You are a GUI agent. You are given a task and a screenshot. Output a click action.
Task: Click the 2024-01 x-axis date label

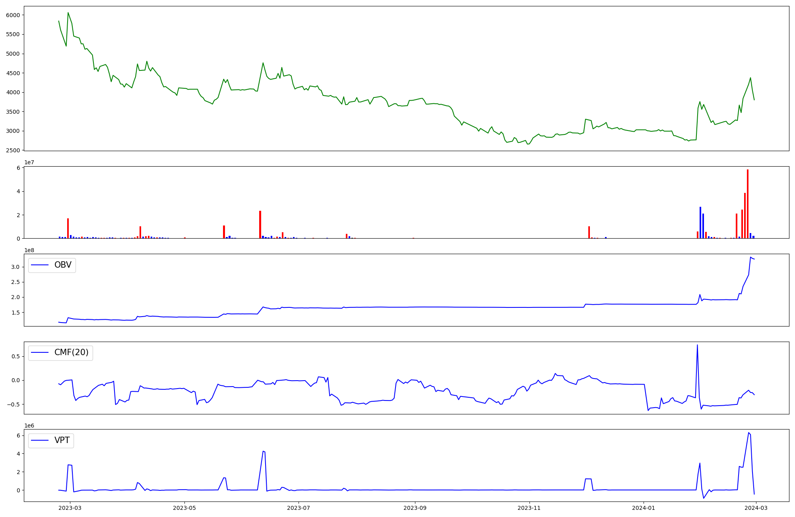644,507
